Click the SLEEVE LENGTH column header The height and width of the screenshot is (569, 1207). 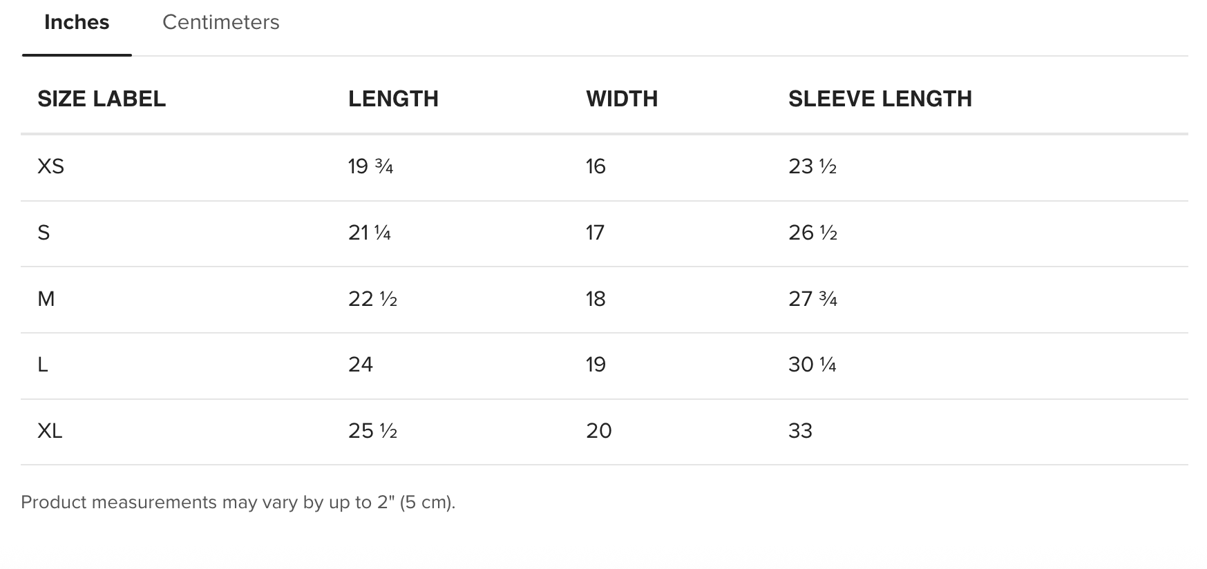point(880,99)
